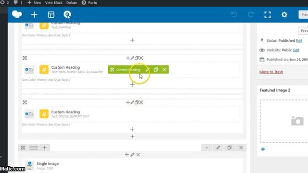
Task: Select the 100% Money Back Guarantee heading icon
Action: [x=44, y=69]
